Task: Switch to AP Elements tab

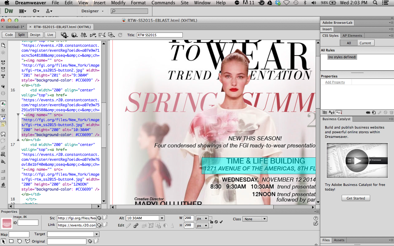Action: click(352, 36)
